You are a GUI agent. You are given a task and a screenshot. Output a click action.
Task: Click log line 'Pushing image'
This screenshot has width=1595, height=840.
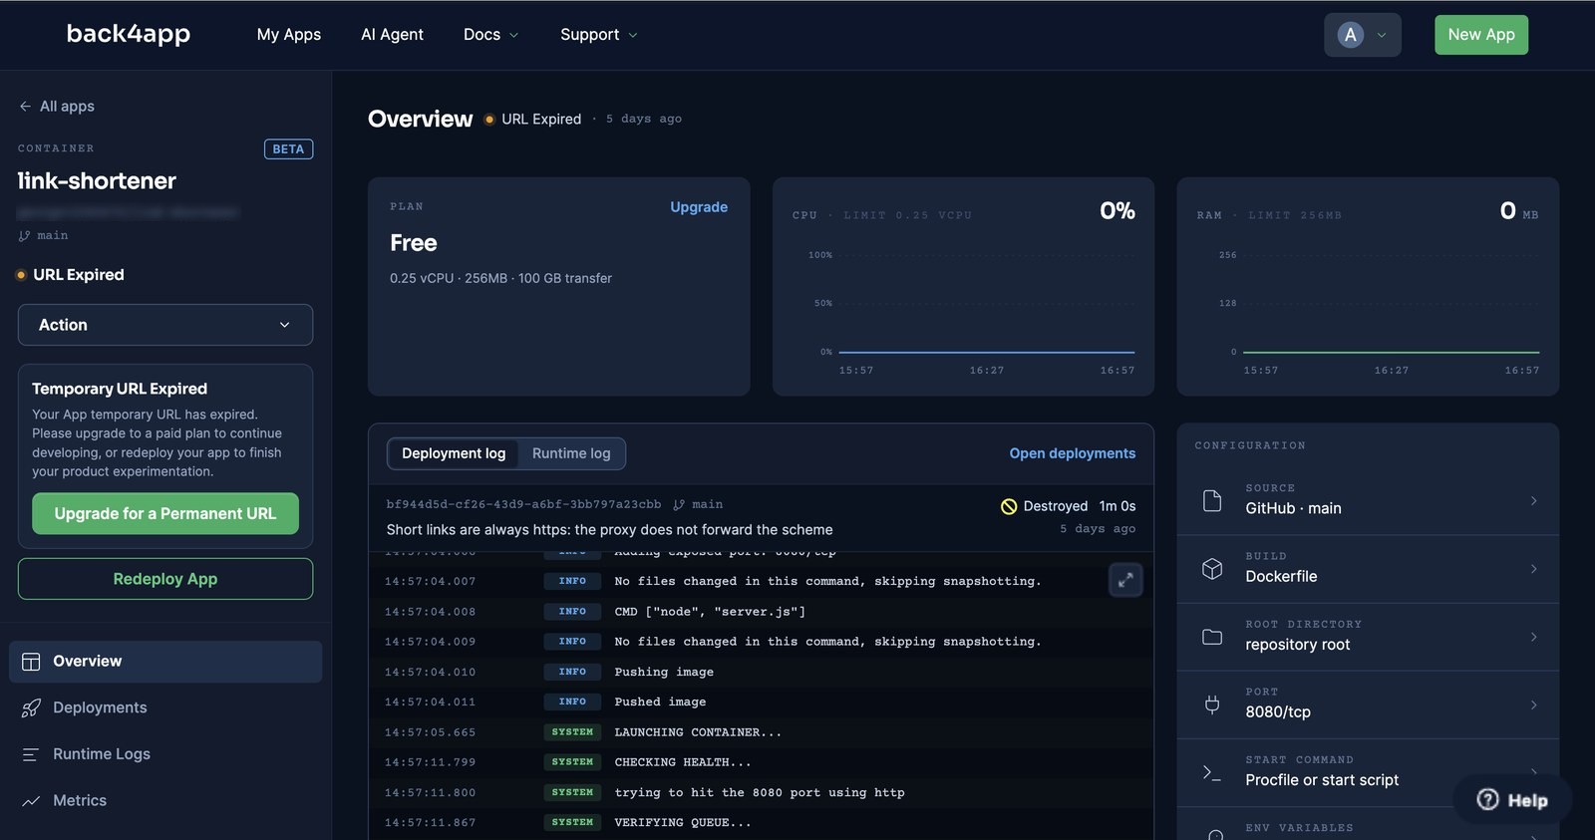coord(664,672)
